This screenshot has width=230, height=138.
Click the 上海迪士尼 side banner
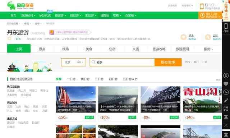[226, 10]
